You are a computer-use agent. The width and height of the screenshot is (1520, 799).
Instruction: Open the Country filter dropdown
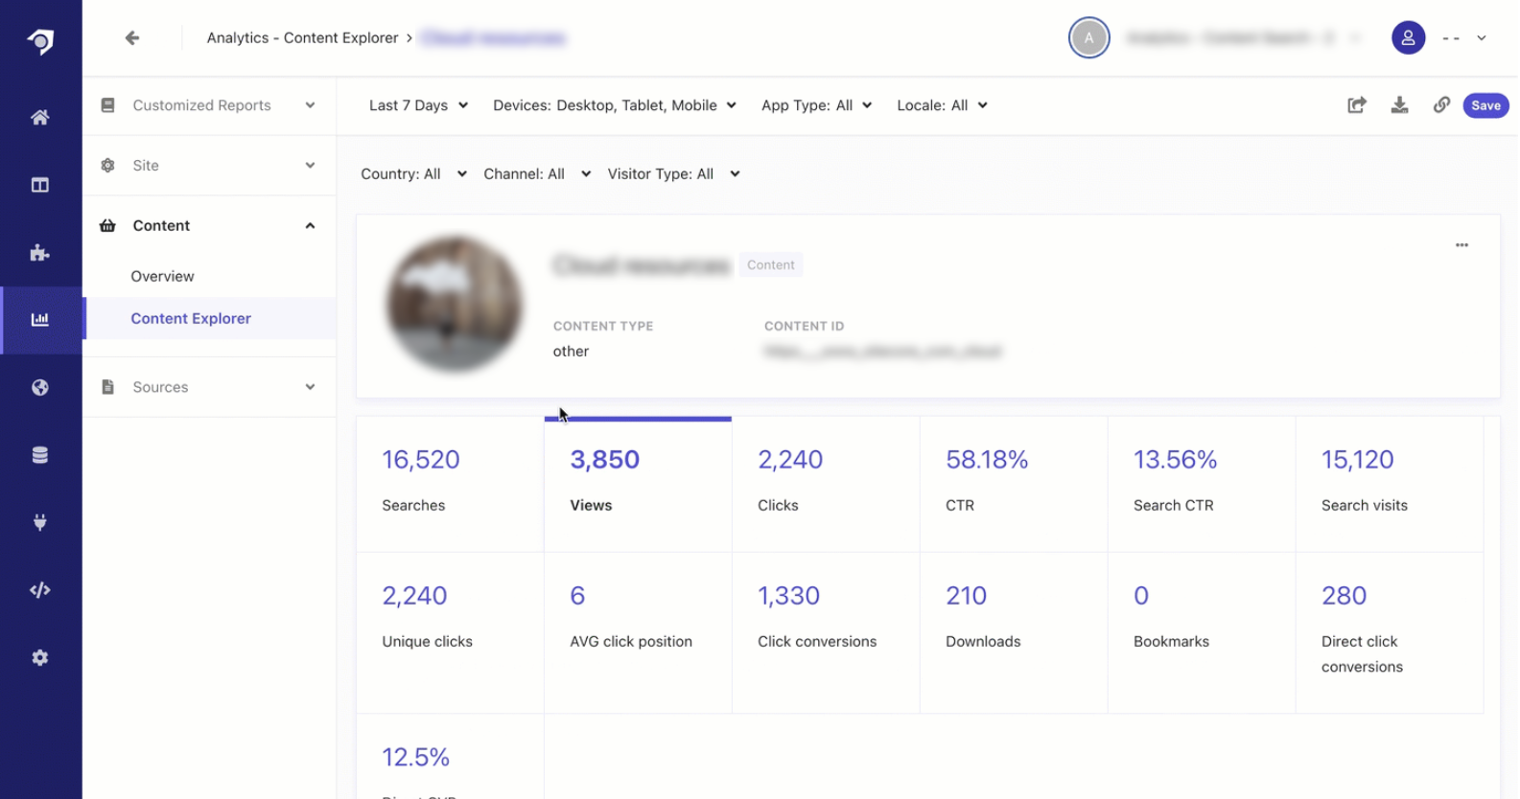click(x=414, y=174)
